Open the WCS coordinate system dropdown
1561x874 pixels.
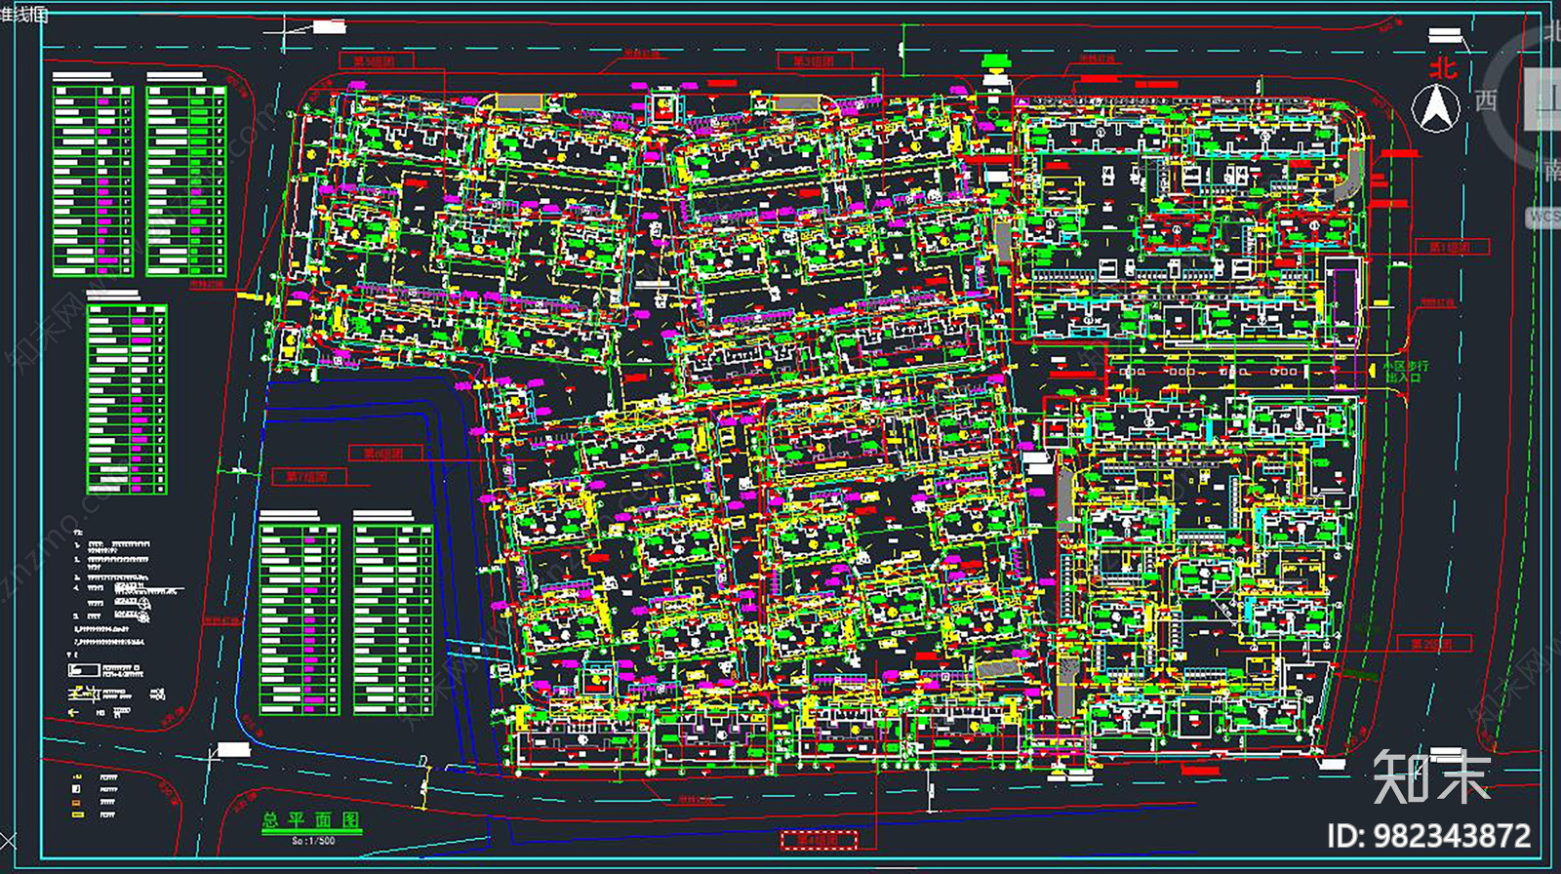[x=1543, y=218]
